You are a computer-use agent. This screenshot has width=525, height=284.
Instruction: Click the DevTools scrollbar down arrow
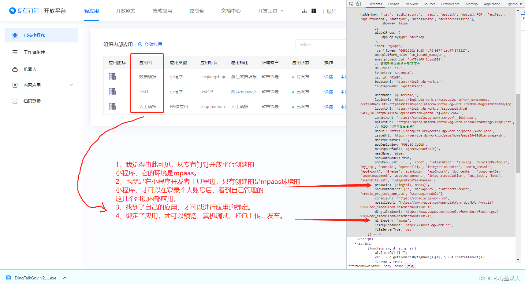click(518, 260)
